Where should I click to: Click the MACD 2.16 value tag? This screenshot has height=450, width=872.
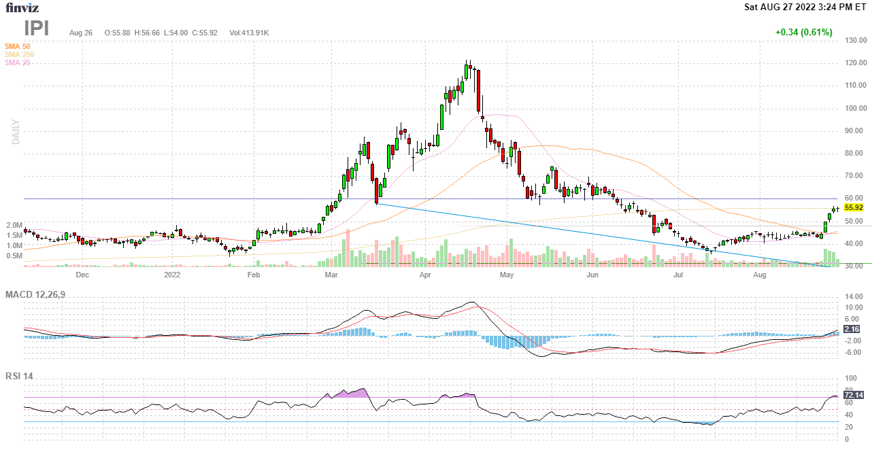tap(851, 329)
